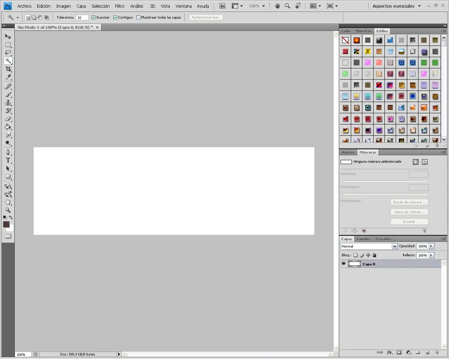
Task: Toggle the Suavizar checkbox
Action: click(93, 18)
